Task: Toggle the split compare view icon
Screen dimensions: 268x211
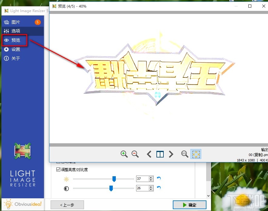Action: tap(160, 154)
